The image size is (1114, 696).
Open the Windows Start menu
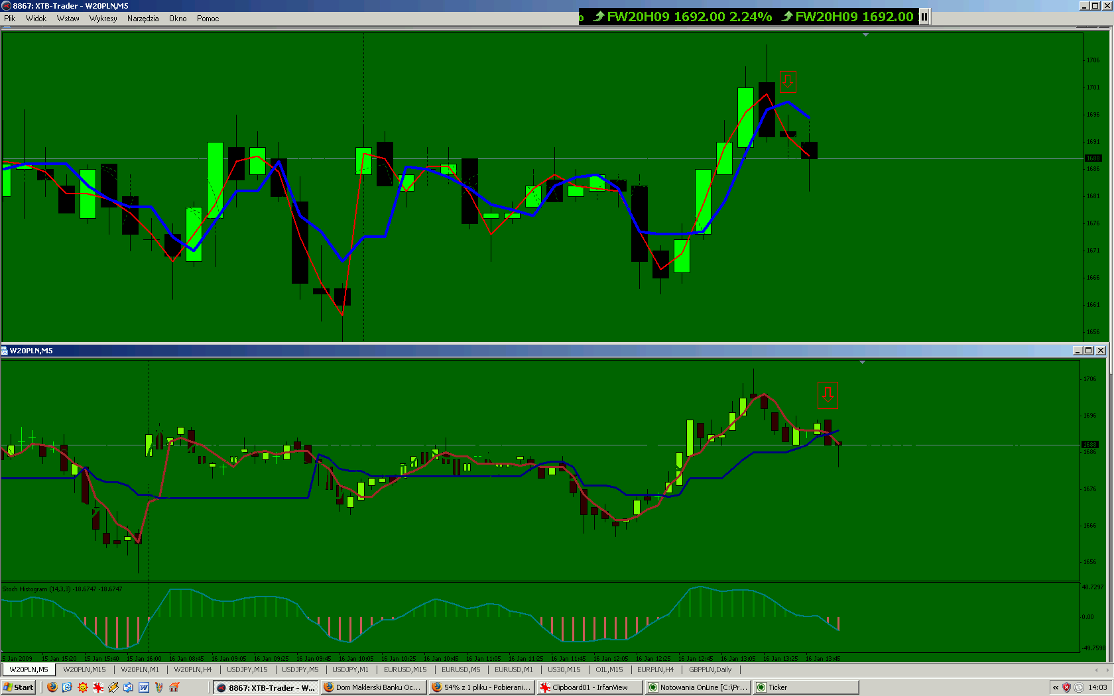tap(19, 687)
